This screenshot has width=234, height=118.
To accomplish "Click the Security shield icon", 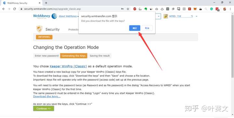I will click(x=39, y=29).
